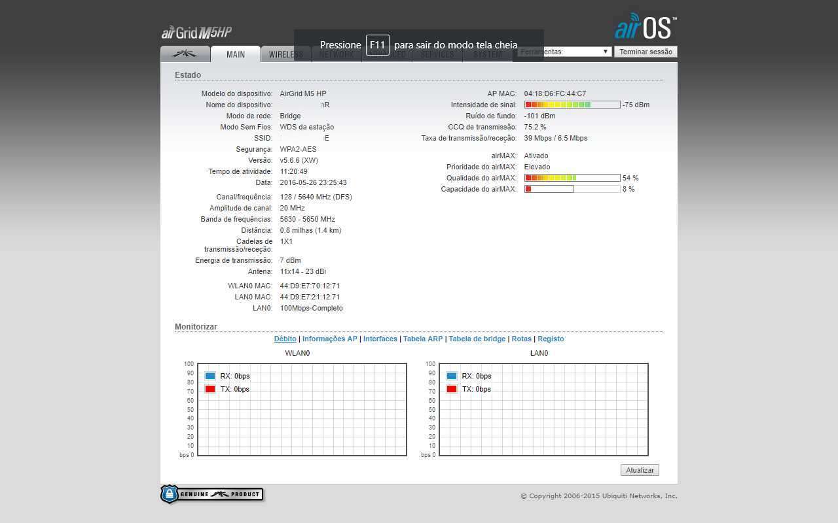
Task: Click the LAN0 chart title
Action: 539,353
